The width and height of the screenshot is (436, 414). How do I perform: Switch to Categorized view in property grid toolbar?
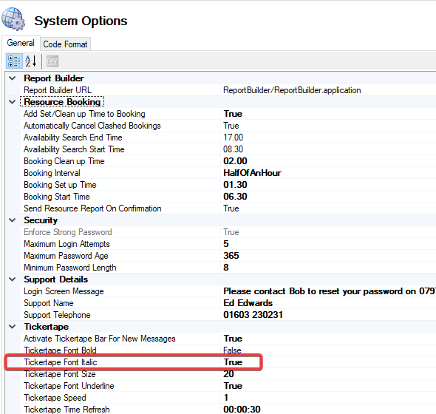[14, 61]
